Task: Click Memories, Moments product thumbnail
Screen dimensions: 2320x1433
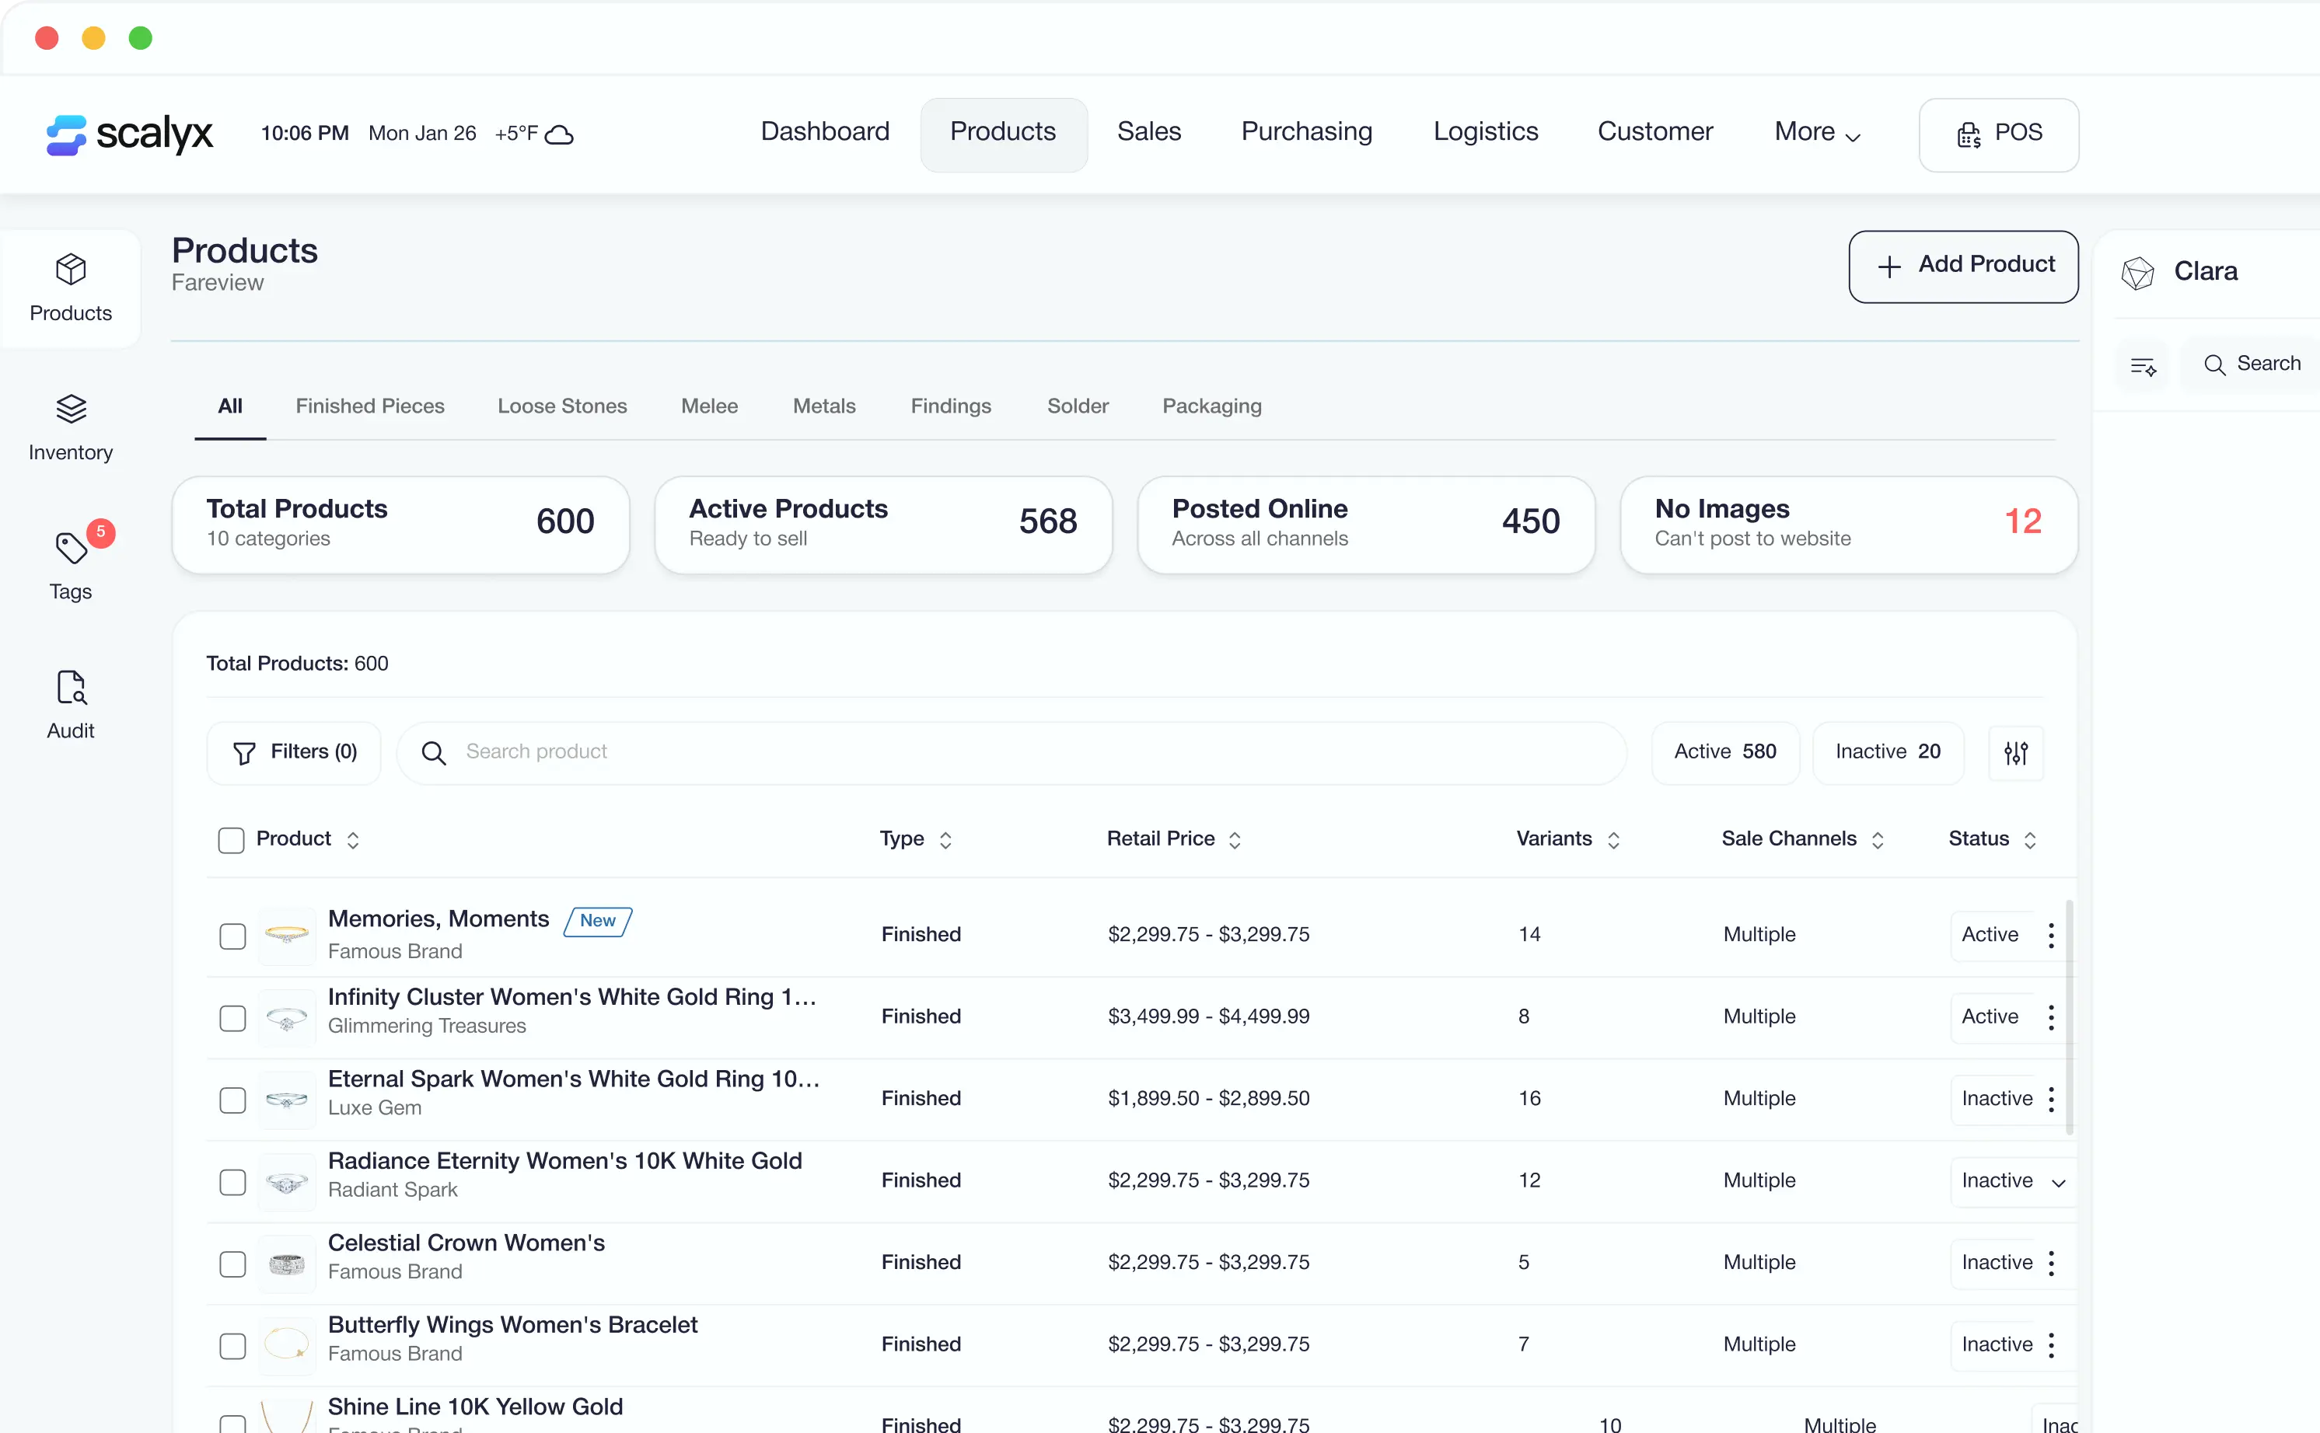Action: [x=286, y=936]
